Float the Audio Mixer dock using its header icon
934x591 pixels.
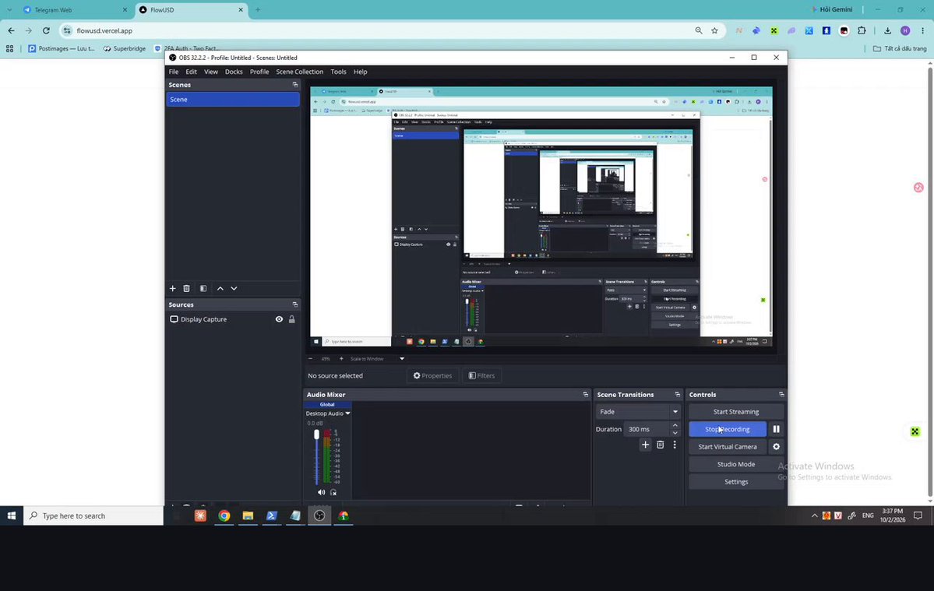pyautogui.click(x=586, y=395)
